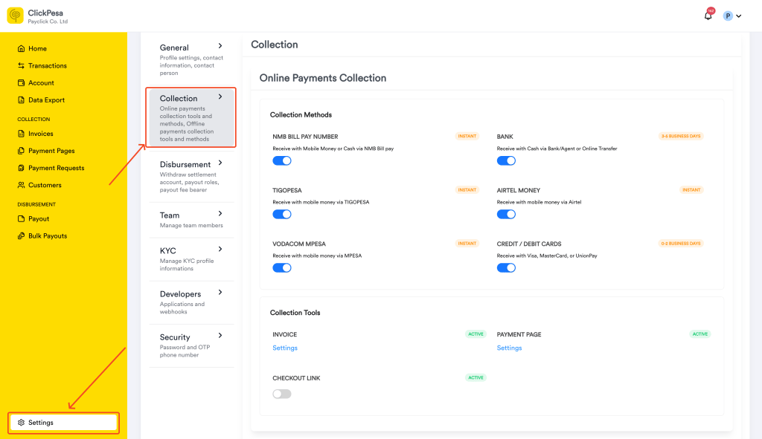The height and width of the screenshot is (439, 762).
Task: Expand the Developers settings chevron
Action: [220, 292]
